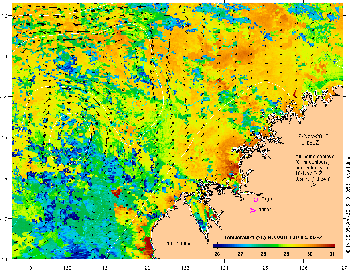
Task: Click the IMOS copyright timestamp text
Action: coord(348,204)
